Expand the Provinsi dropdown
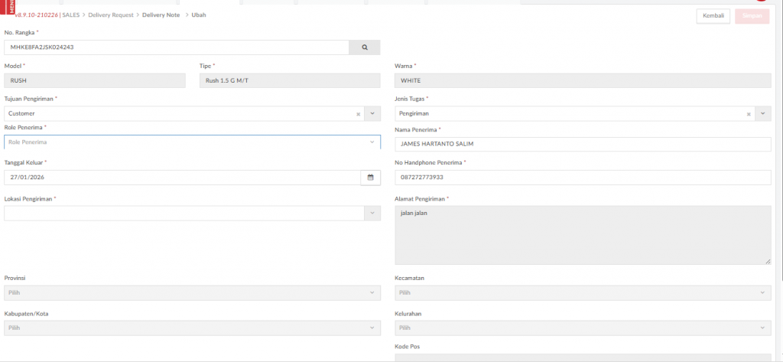The height and width of the screenshot is (362, 783). (x=191, y=293)
